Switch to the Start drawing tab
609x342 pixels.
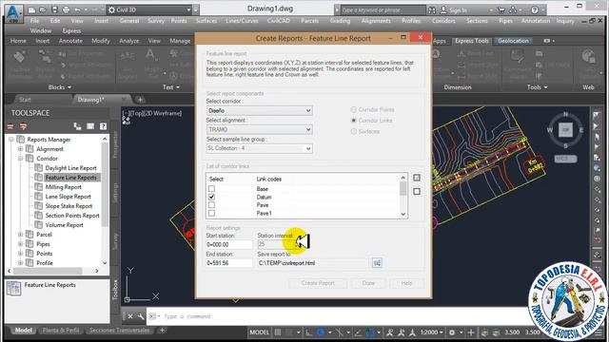[x=25, y=100]
